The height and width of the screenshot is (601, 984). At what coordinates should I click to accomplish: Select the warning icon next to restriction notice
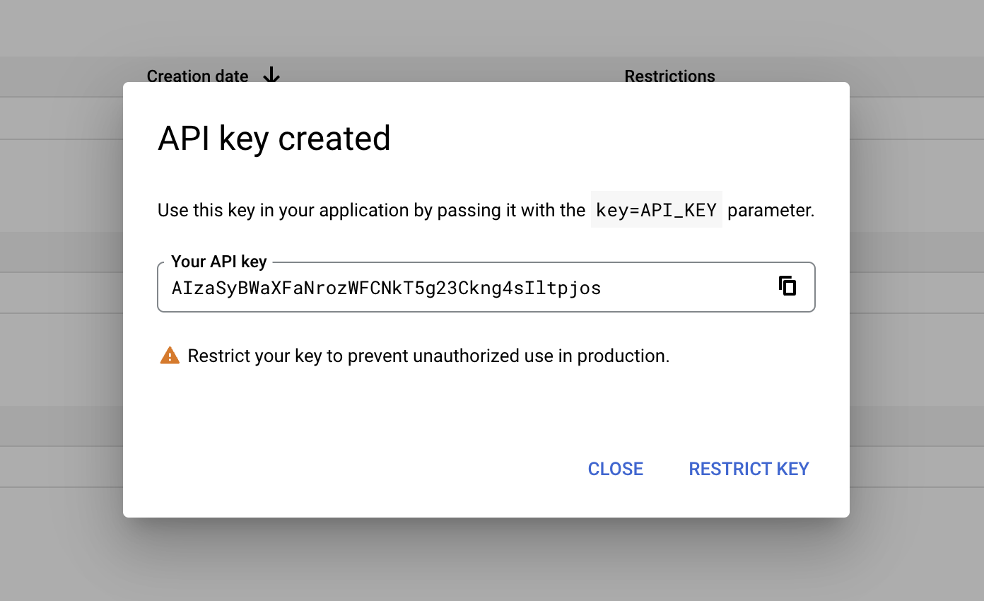click(x=170, y=355)
